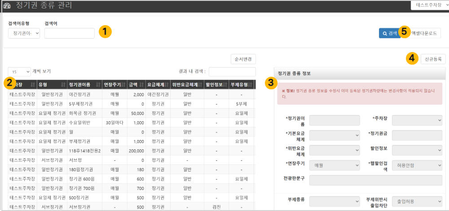
Task: Expand the *위반요금체계 dropdown in the form
Action: point(335,150)
